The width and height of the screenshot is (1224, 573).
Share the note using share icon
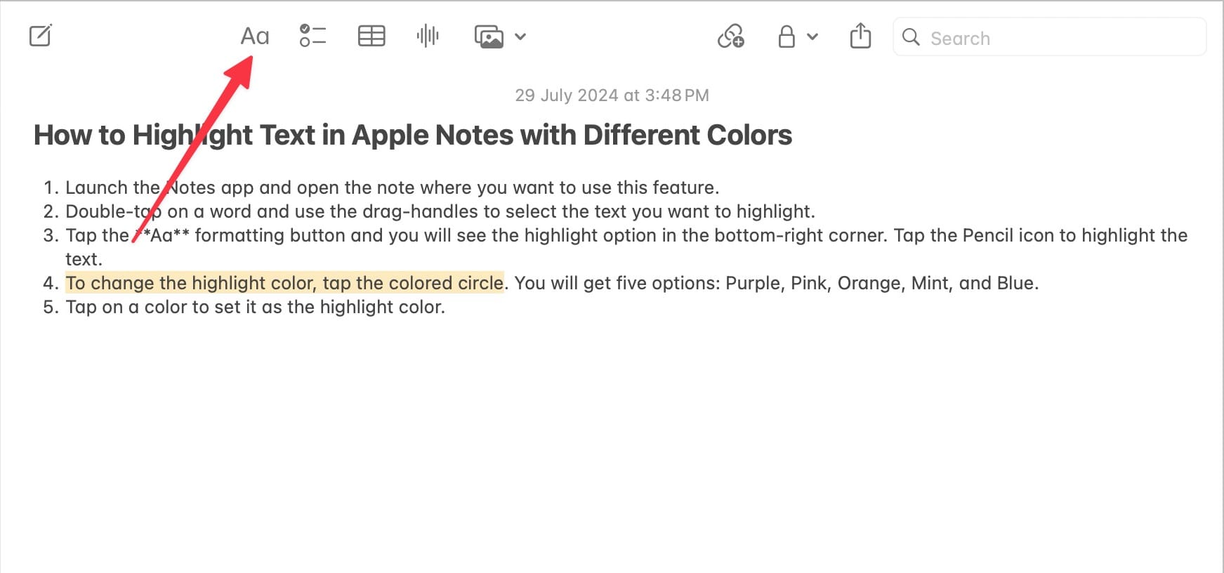click(x=860, y=35)
